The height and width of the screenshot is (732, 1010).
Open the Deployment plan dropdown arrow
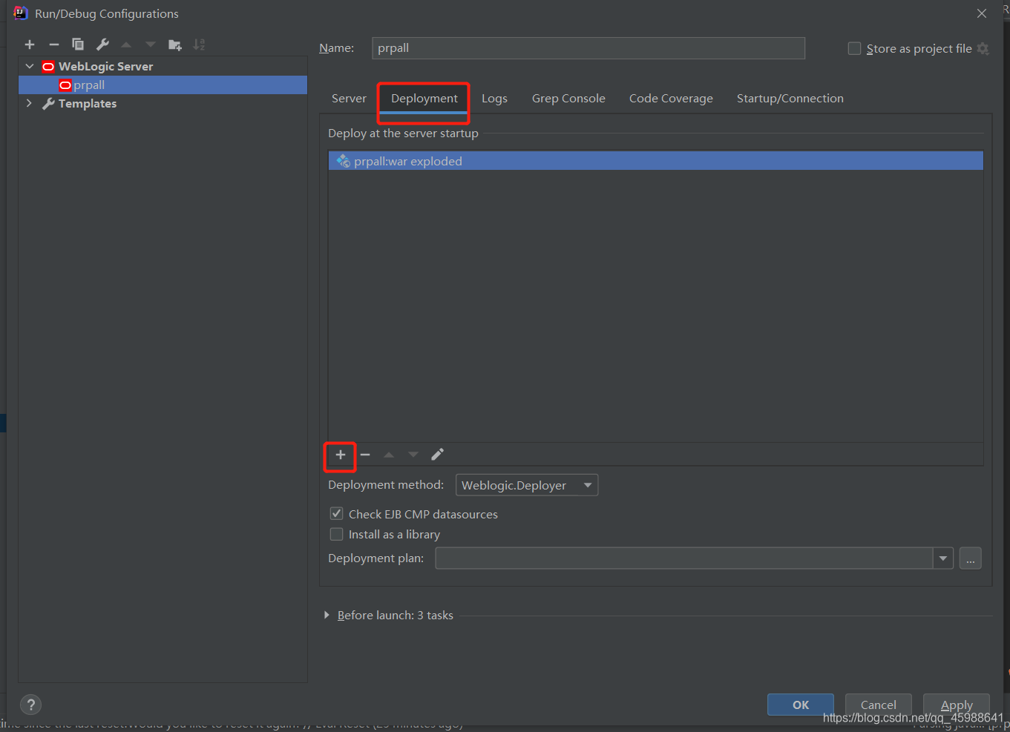(x=943, y=558)
